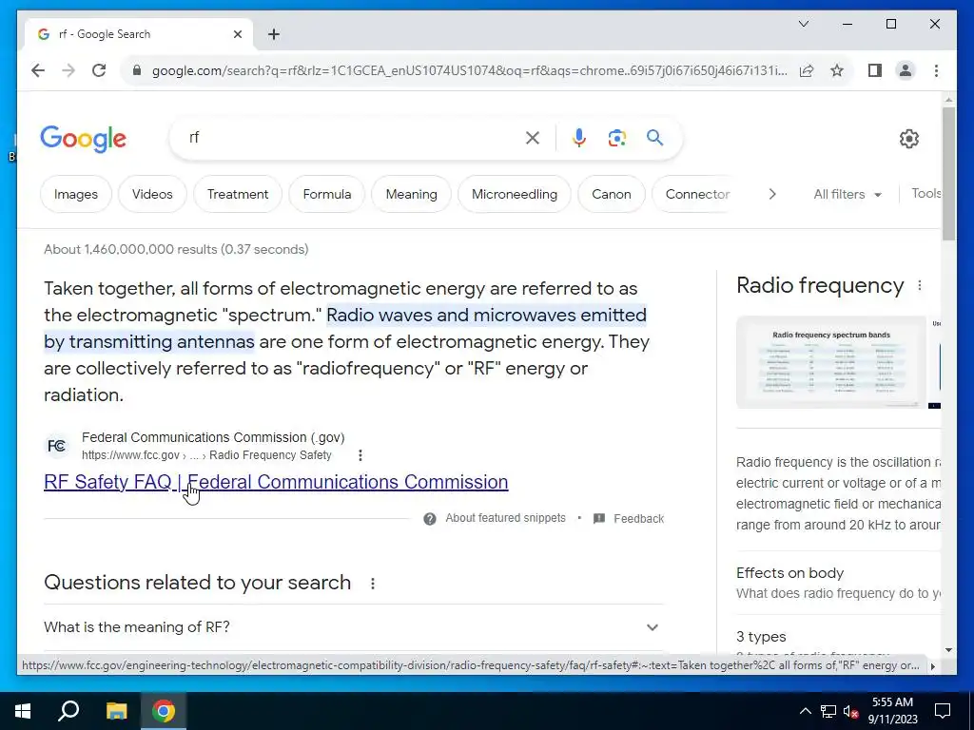This screenshot has height=730, width=974.
Task: Open Windows taskbar search
Action: pyautogui.click(x=68, y=711)
